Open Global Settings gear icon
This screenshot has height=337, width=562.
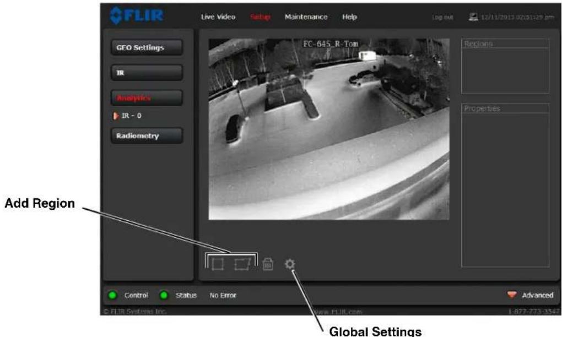(x=290, y=264)
